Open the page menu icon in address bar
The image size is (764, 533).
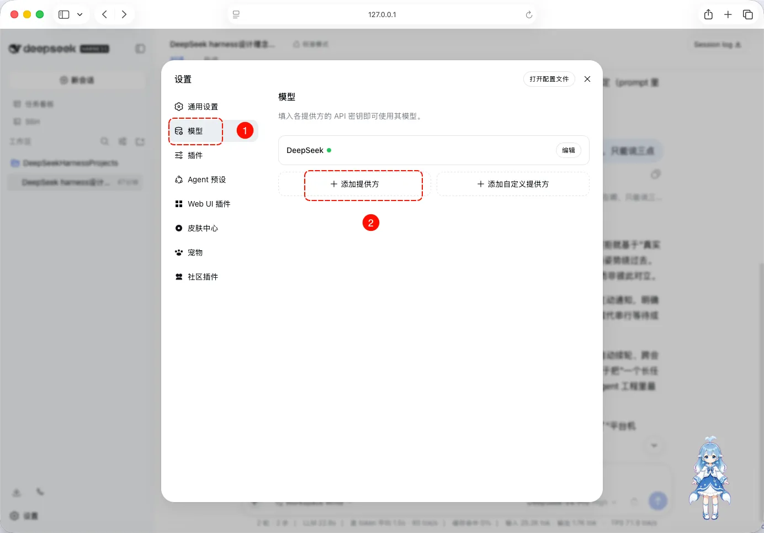tap(236, 14)
